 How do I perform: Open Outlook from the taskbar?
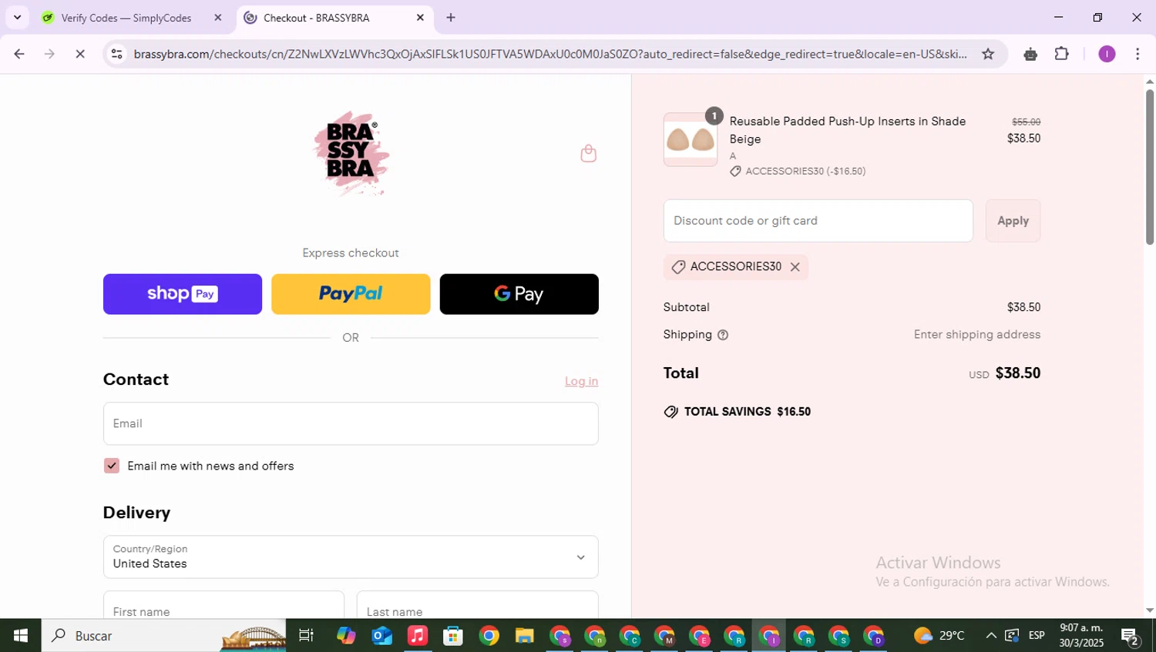click(381, 636)
